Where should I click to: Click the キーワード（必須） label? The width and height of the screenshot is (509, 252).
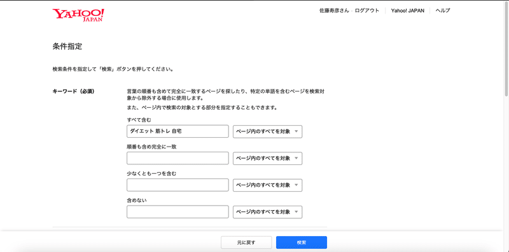tap(73, 91)
